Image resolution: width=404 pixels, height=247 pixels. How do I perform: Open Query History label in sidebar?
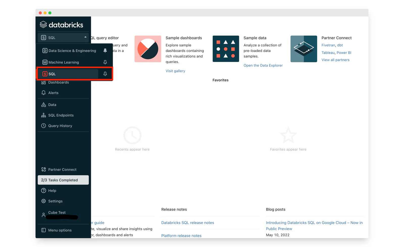60,126
